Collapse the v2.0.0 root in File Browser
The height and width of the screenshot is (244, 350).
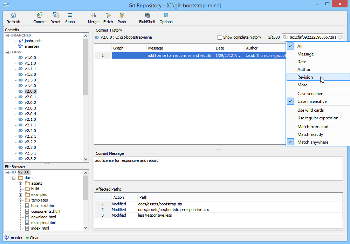[x=7, y=172]
